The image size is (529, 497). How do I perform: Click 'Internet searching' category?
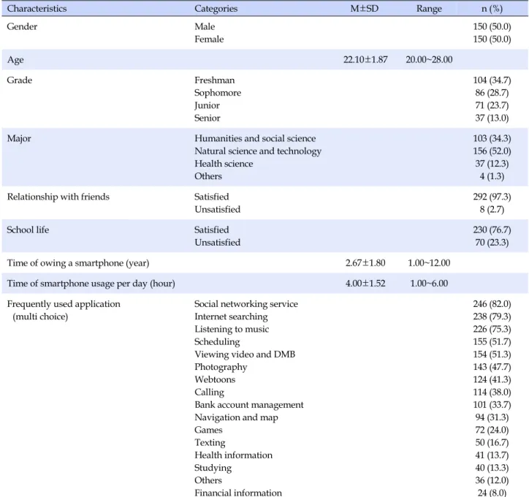231,316
